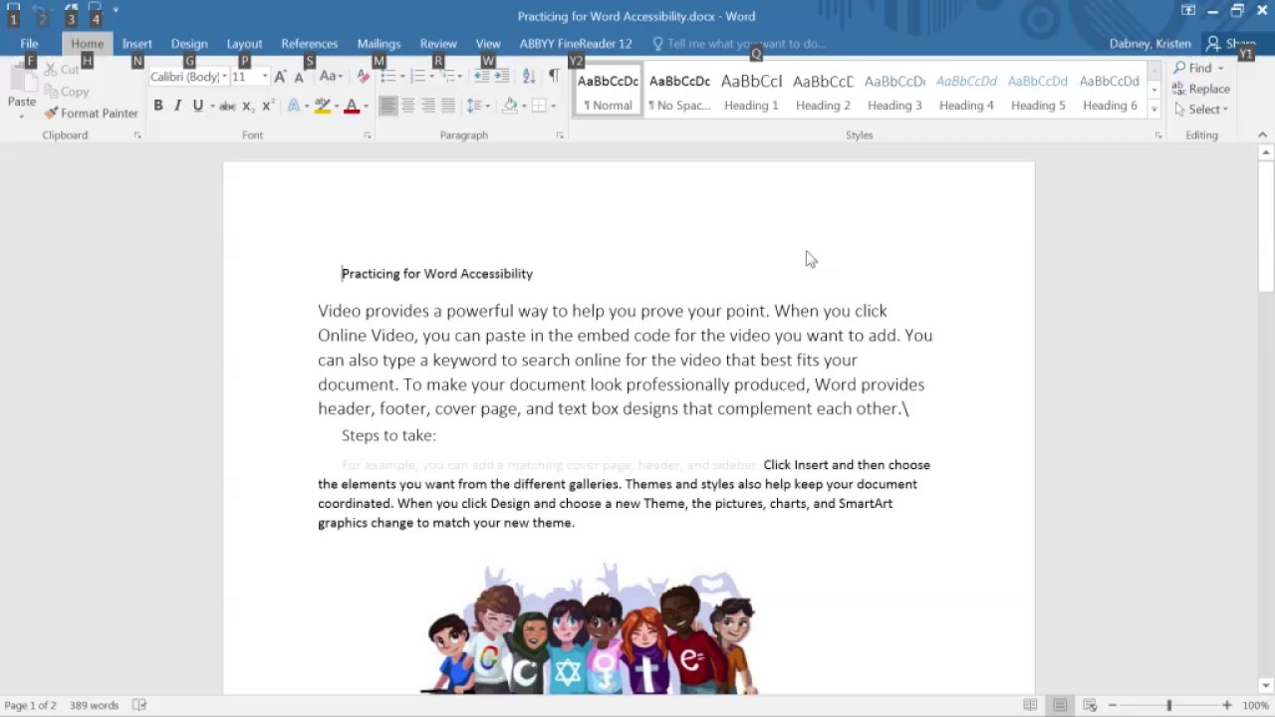The height and width of the screenshot is (717, 1275).
Task: Toggle align left
Action: pyautogui.click(x=388, y=106)
